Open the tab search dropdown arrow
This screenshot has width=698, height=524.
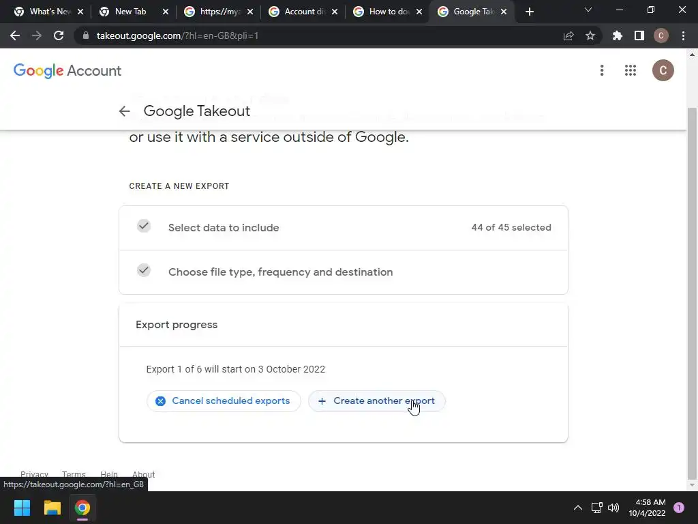click(x=588, y=10)
